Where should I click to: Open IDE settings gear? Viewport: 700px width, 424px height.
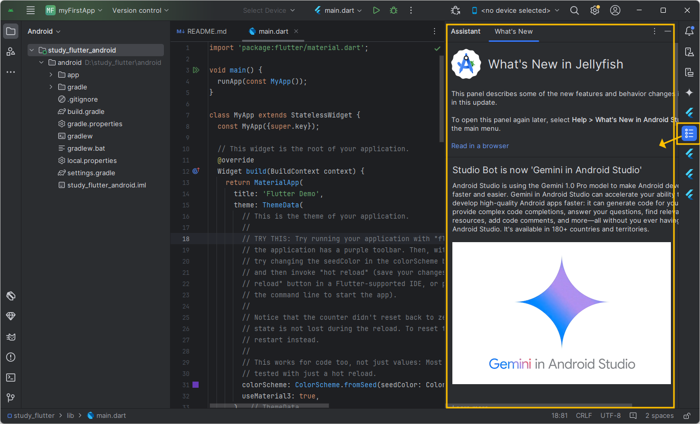tap(595, 10)
